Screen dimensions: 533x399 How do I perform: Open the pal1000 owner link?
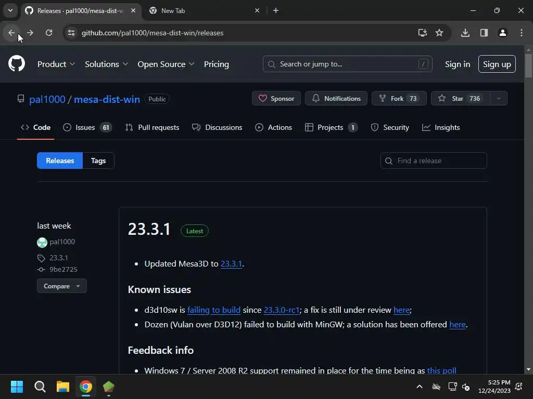tap(47, 99)
